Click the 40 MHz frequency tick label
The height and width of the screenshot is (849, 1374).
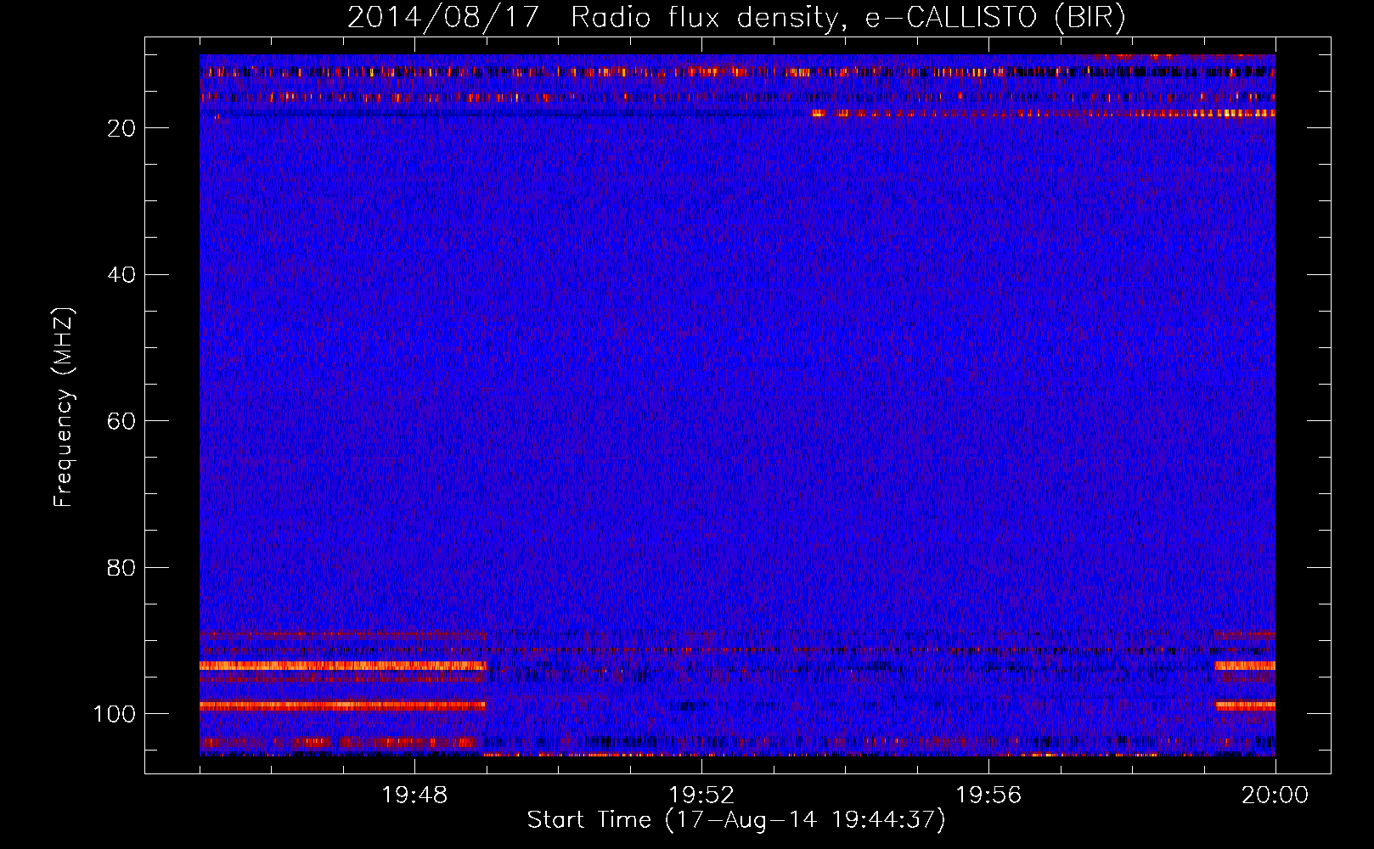click(121, 275)
